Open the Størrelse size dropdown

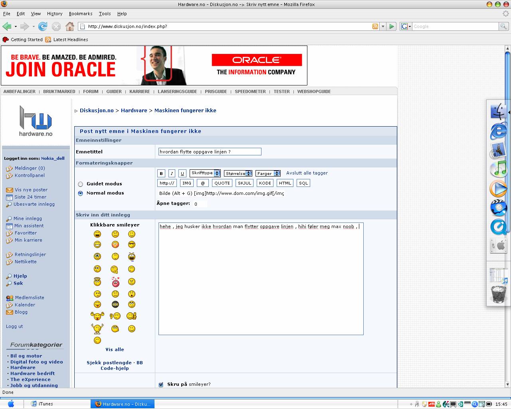click(238, 173)
